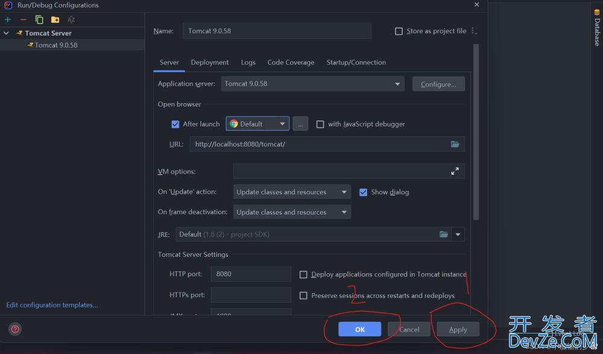Copy the selected configuration

click(x=39, y=20)
